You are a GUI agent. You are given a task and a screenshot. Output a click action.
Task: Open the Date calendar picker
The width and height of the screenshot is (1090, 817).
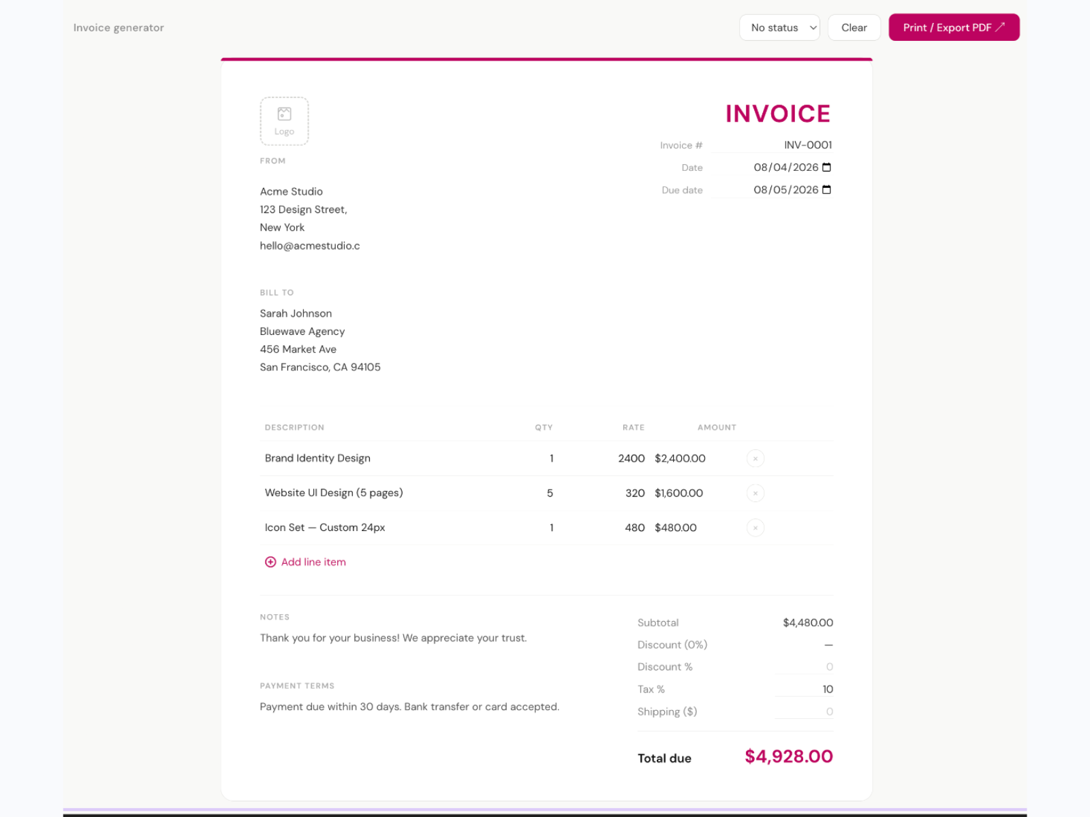[x=826, y=167]
